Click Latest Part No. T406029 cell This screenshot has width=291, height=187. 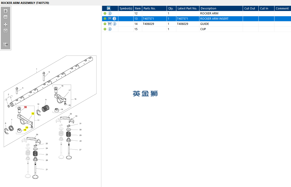(x=188, y=24)
